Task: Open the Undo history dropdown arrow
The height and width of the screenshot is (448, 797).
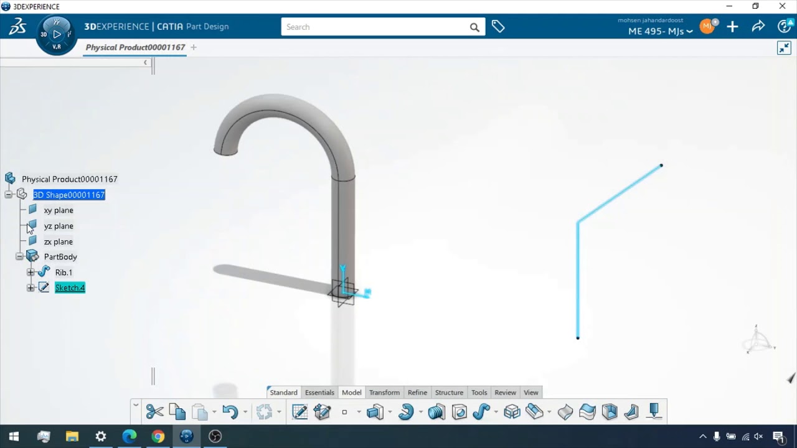Action: point(244,412)
